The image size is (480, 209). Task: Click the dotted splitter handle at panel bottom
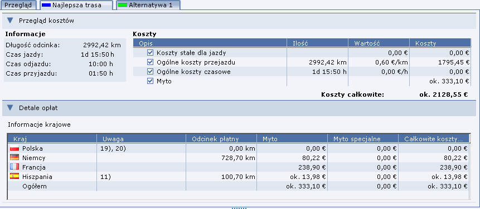click(239, 208)
